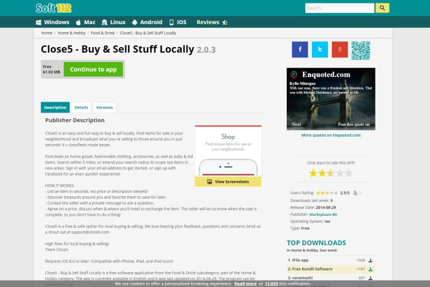The height and width of the screenshot is (287, 430).
Task: Open iFile app in top downloads
Action: (x=300, y=260)
